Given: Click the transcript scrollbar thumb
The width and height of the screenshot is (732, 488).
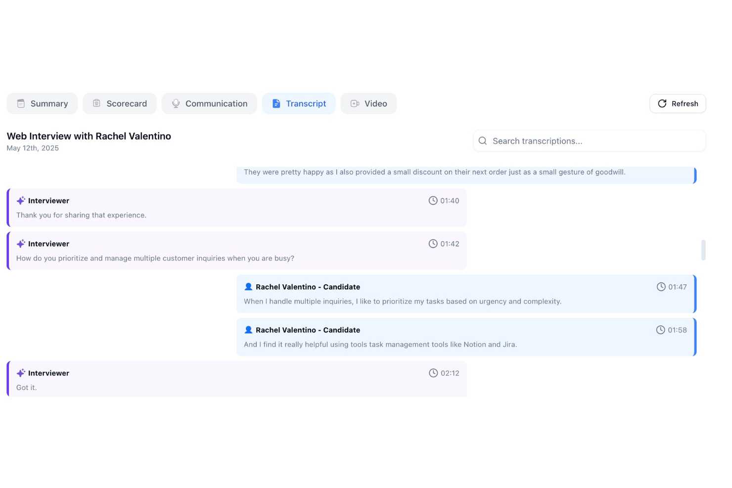Looking at the screenshot, I should pos(703,250).
